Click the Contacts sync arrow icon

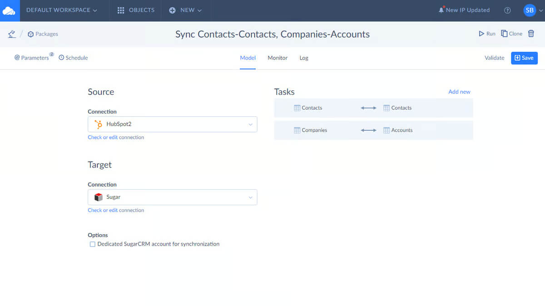tap(368, 108)
